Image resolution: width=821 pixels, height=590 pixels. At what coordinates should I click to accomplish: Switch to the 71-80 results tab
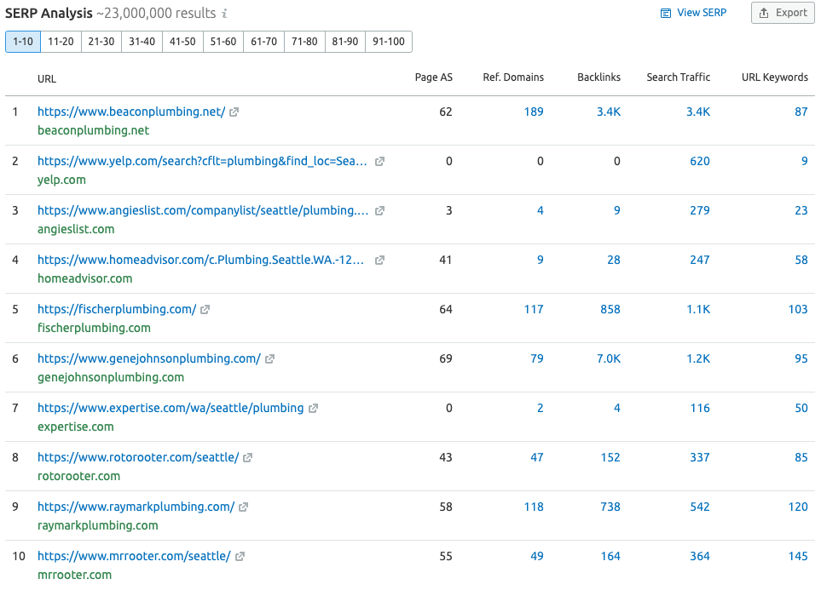point(304,42)
